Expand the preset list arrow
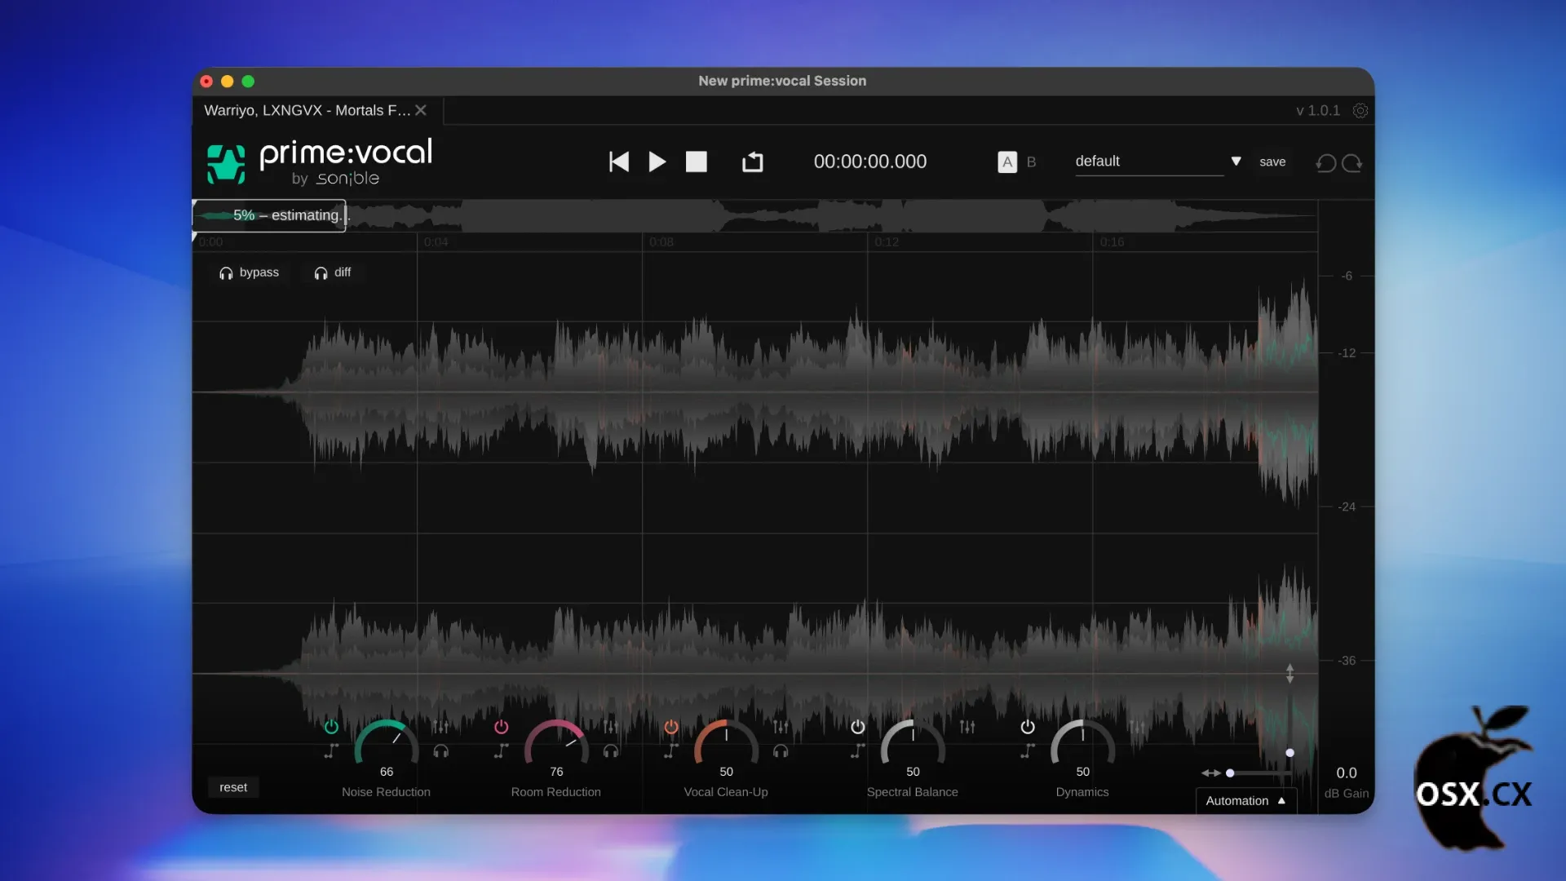 (1236, 162)
